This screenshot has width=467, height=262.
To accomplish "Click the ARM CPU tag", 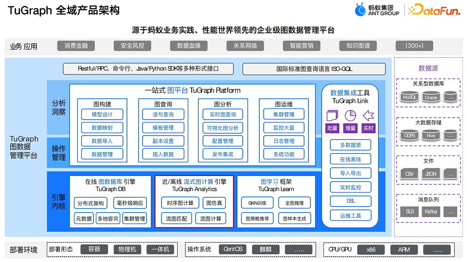I will tap(404, 249).
